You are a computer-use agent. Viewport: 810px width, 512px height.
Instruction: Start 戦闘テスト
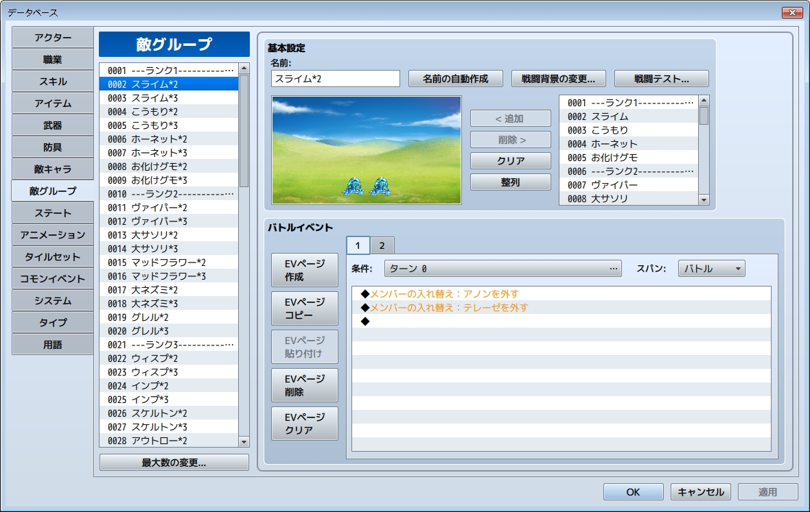click(x=661, y=78)
